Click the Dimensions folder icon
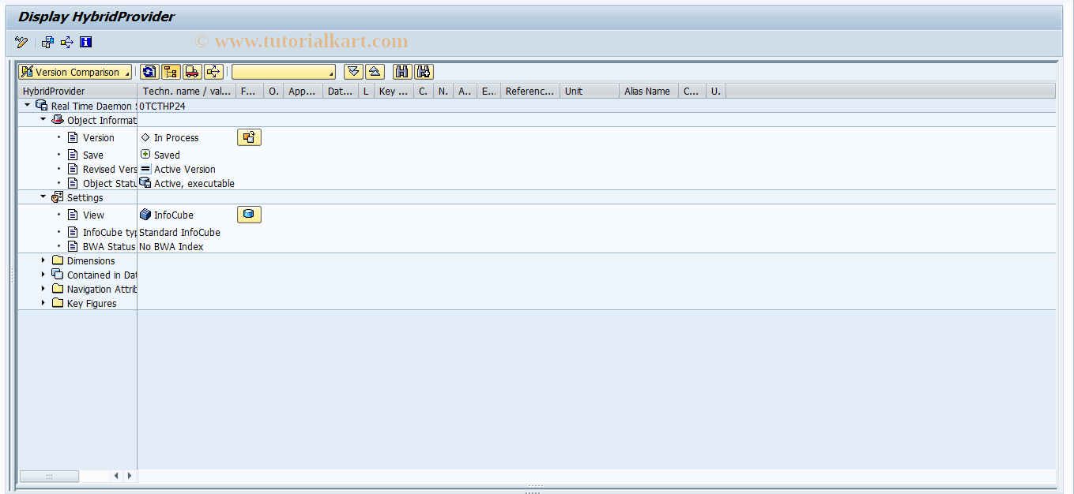 [58, 260]
